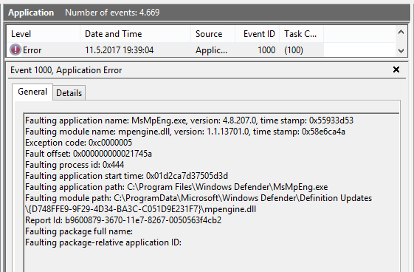
Task: Click the 'Faulting module name: mpengine.dll' line
Action: coord(185,132)
